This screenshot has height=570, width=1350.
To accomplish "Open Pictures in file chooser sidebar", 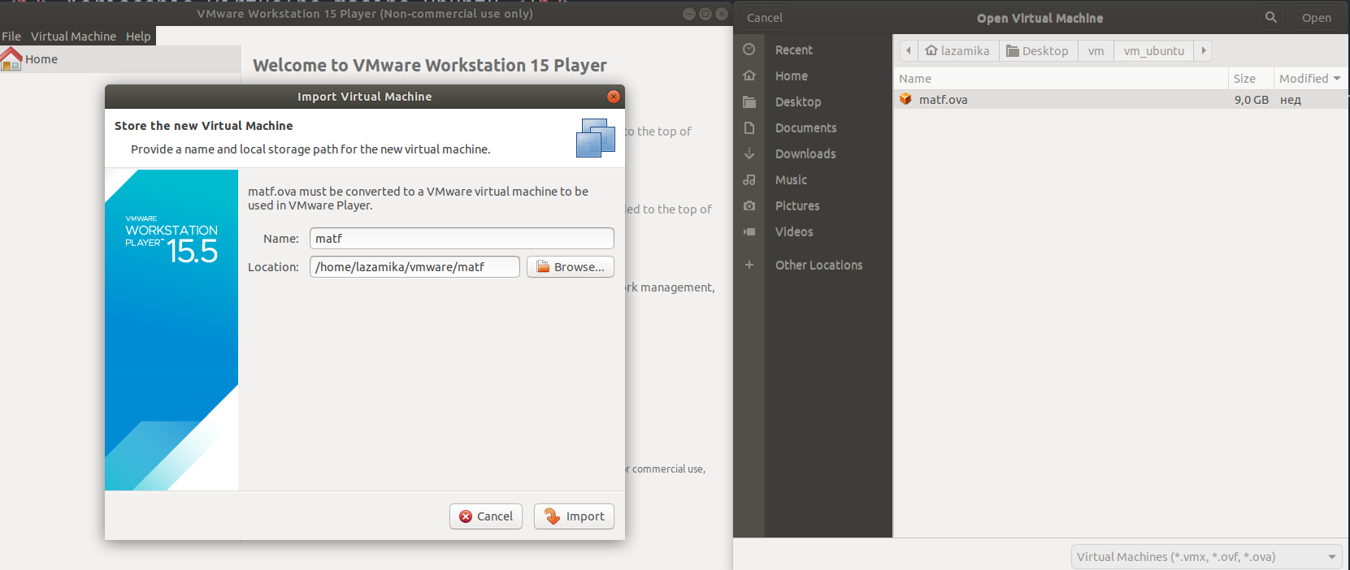I will click(x=797, y=205).
